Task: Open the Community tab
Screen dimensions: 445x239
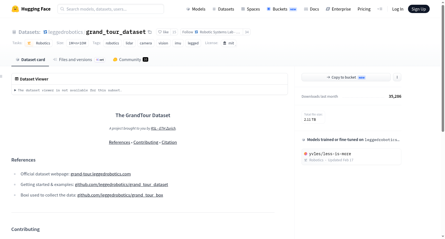Action: [x=130, y=59]
